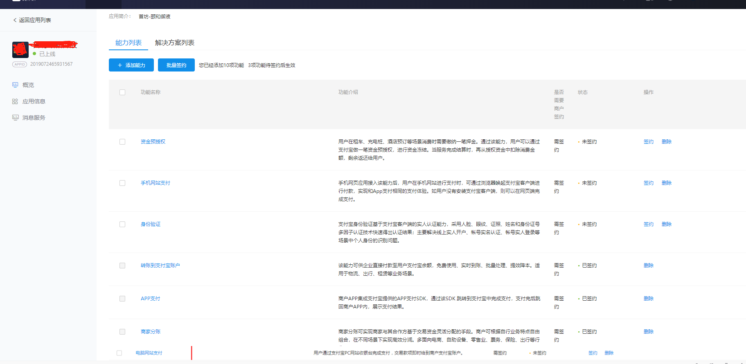
Task: Click the 添加能力 button
Action: pyautogui.click(x=131, y=65)
